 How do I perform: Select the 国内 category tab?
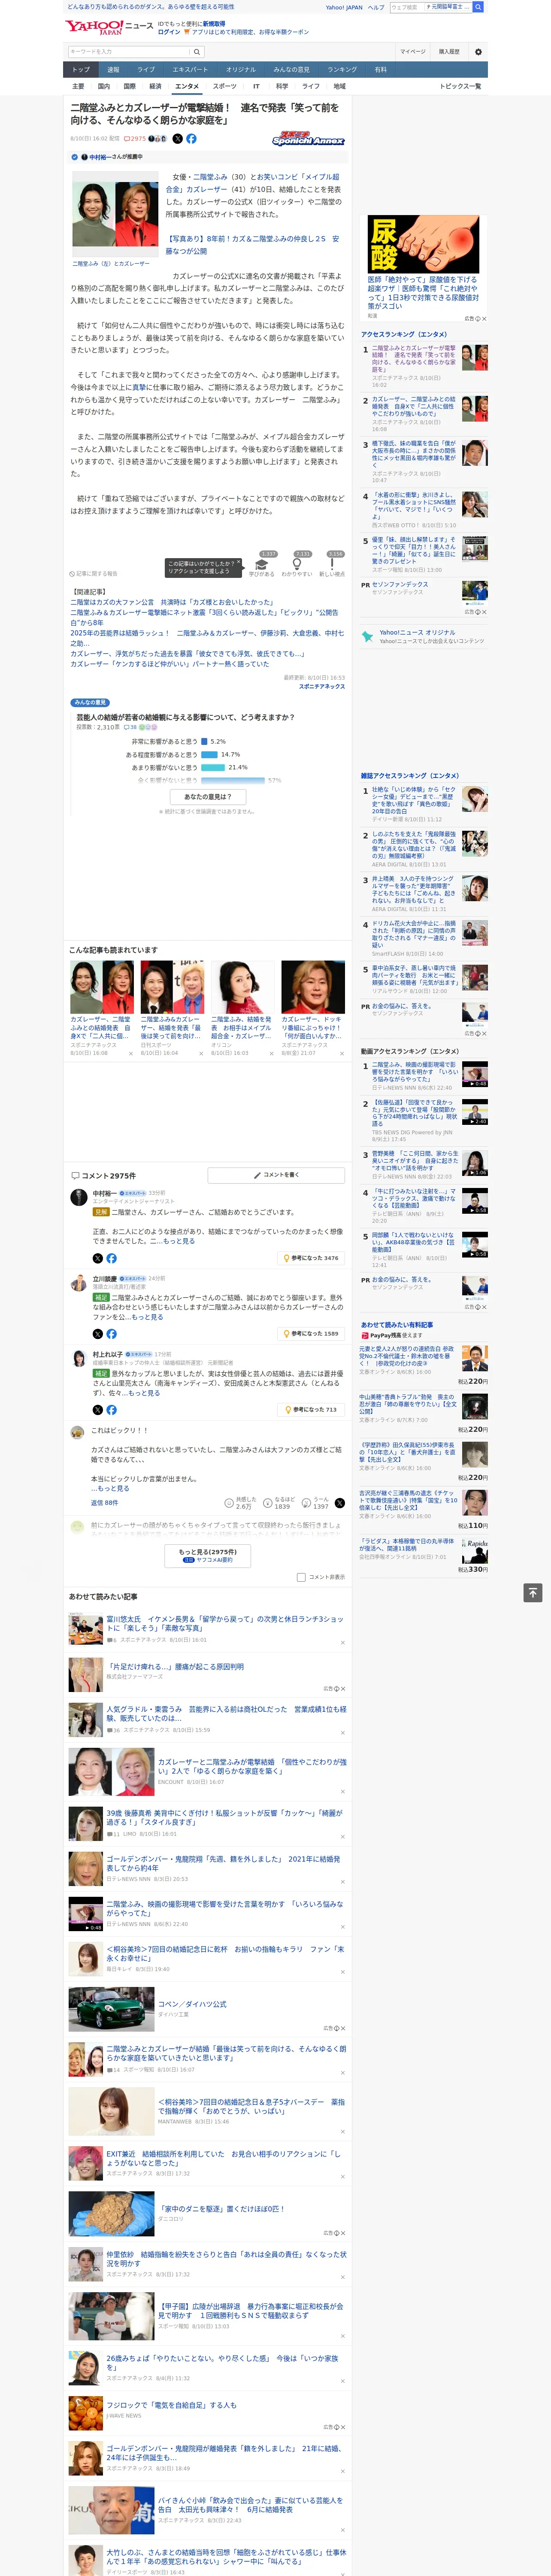coord(104,86)
